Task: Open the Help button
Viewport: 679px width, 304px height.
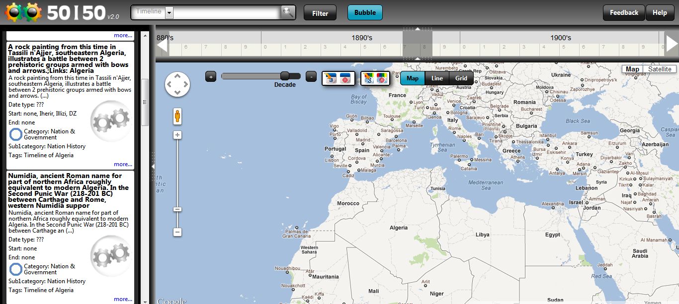Action: (660, 12)
